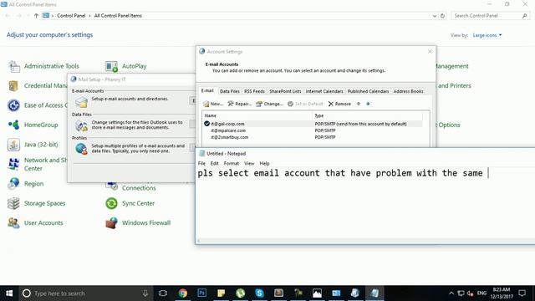Switch to Published Calendars tab
This screenshot has width=535, height=301.
pyautogui.click(x=368, y=91)
